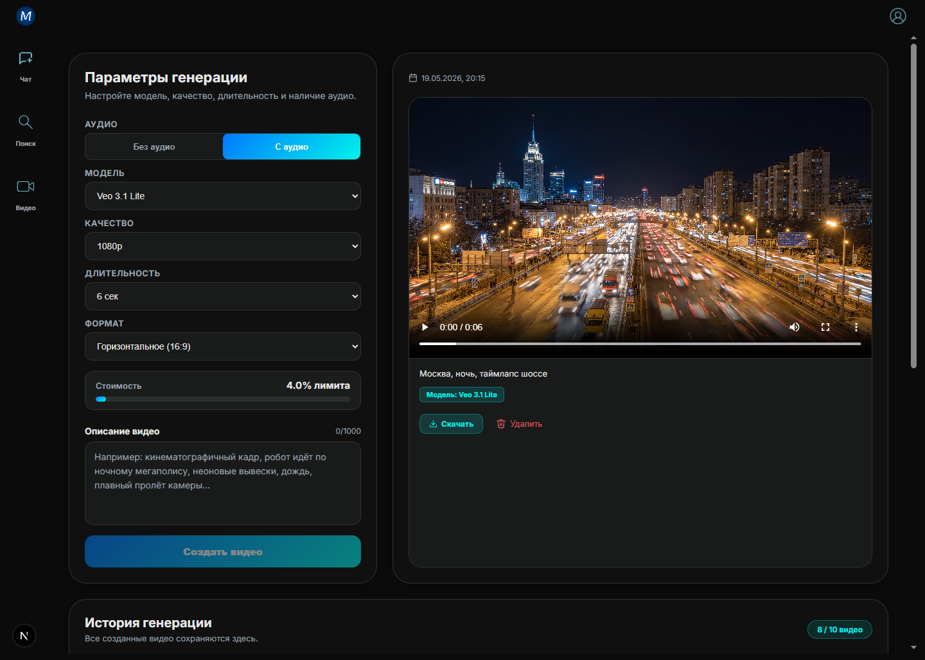Click the date 19.05.2026, 20:15

453,78
